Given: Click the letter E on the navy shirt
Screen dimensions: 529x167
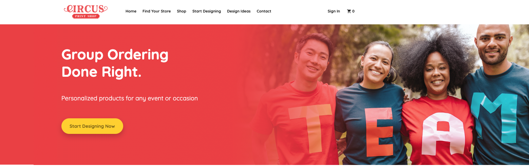Looking at the screenshot, I should (x=379, y=132).
